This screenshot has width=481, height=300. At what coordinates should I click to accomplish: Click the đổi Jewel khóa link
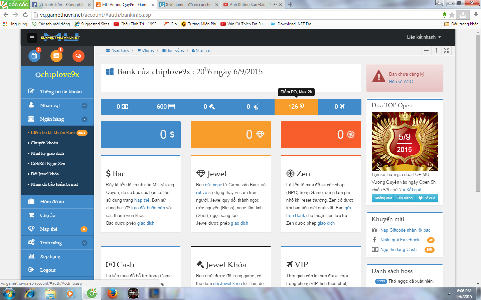click(x=227, y=284)
